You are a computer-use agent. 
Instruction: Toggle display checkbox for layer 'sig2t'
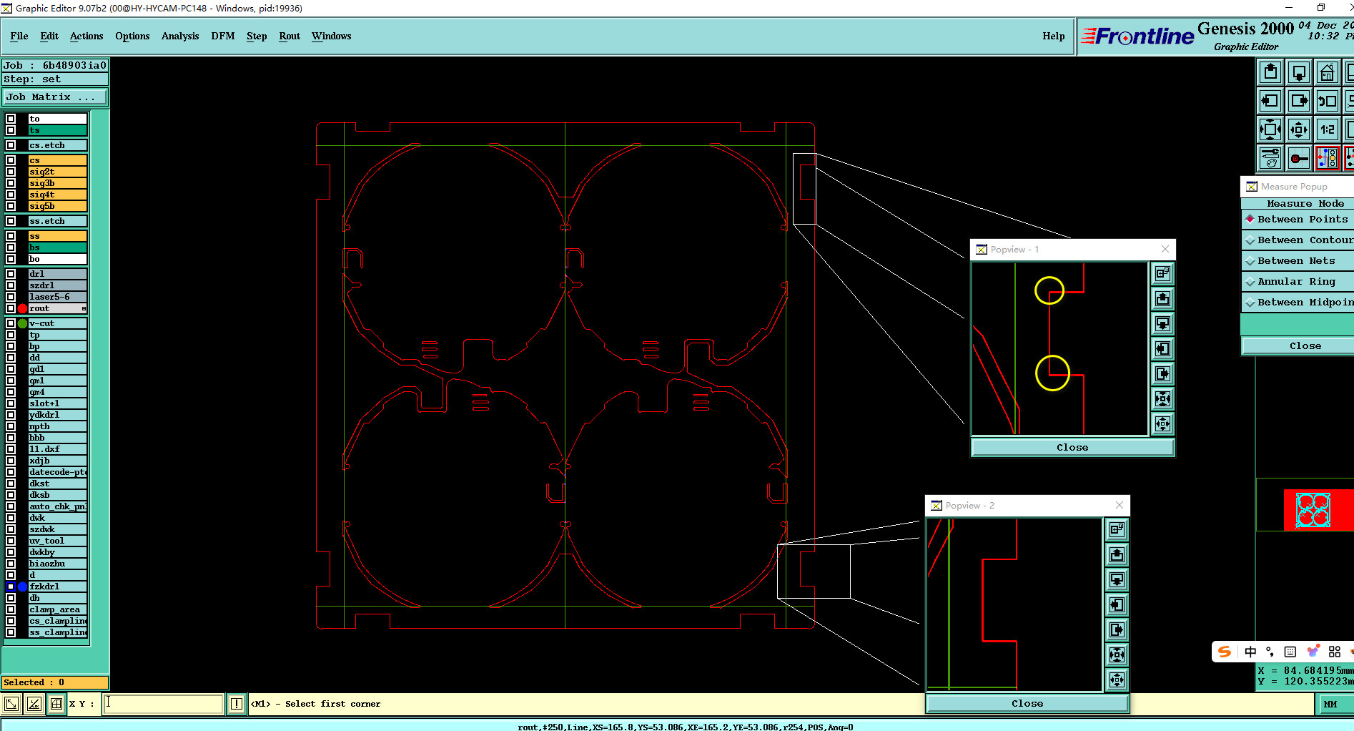11,172
